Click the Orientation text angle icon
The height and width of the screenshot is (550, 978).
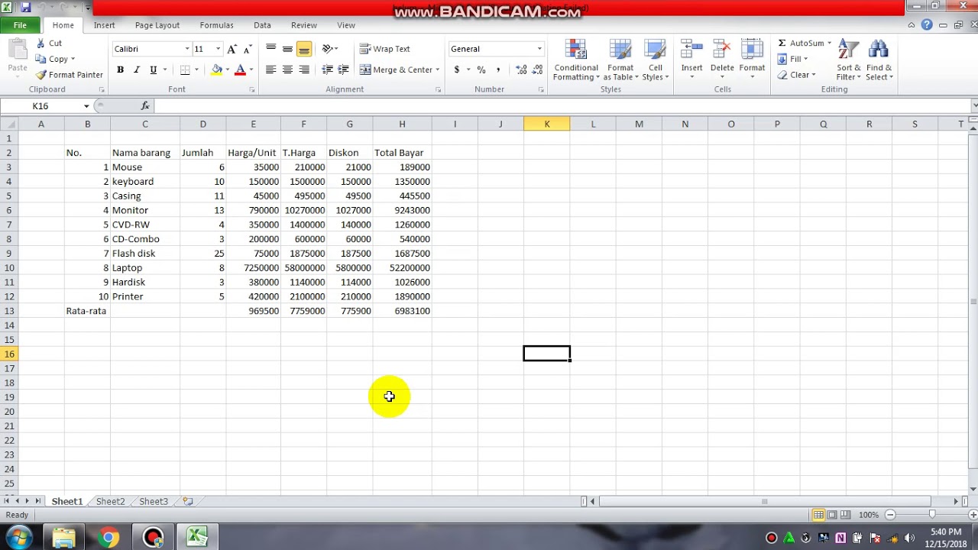(x=327, y=49)
